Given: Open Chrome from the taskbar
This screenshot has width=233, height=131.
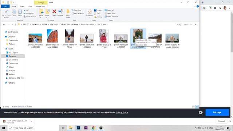Looking at the screenshot, I should (93, 128).
